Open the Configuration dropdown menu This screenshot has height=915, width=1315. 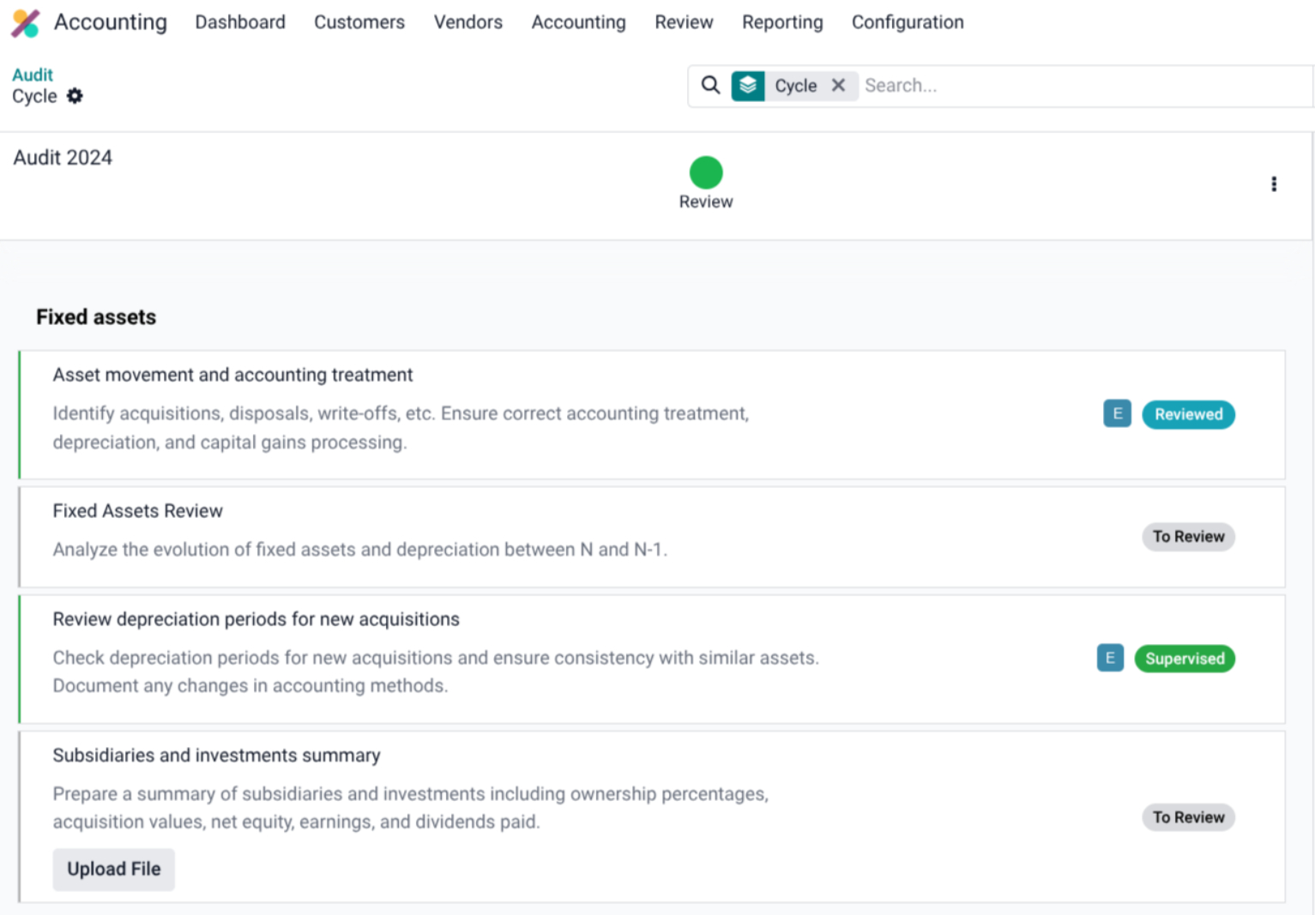[907, 22]
